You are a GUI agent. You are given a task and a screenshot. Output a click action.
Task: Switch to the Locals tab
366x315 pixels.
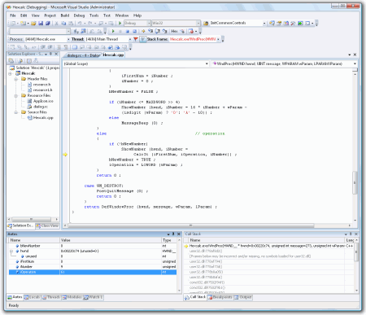tap(32, 297)
